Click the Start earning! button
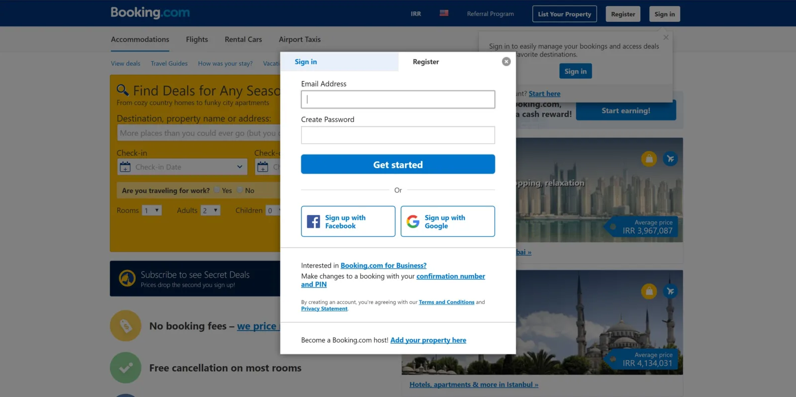 [626, 110]
